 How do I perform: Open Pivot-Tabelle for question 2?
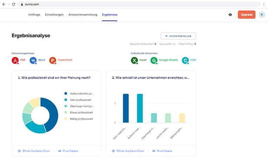(x=162, y=151)
